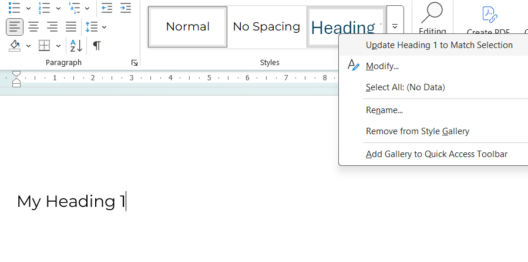This screenshot has height=262, width=528.
Task: Align paragraph text right
Action: [x=52, y=26]
